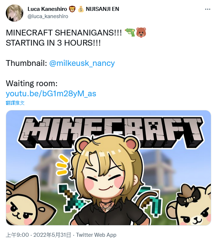Open the Luca Kaneshiro display name

47,9
